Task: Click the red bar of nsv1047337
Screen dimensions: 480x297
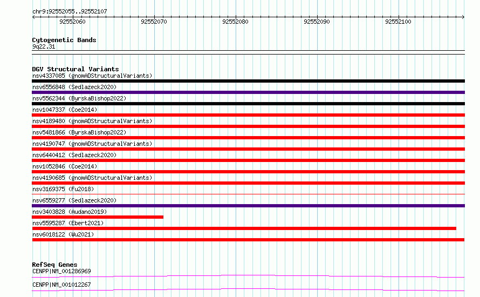Action: [248, 115]
